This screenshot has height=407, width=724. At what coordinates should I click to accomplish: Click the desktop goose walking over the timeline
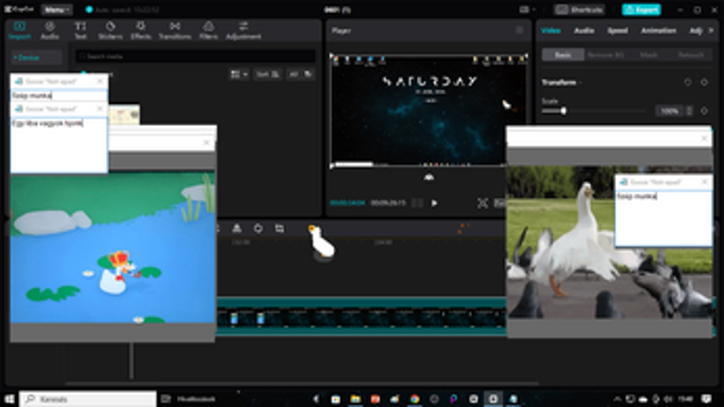pyautogui.click(x=322, y=242)
